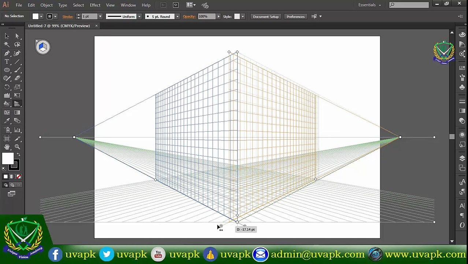The image size is (468, 264).
Task: Select the Direct Selection tool
Action: pos(17,36)
